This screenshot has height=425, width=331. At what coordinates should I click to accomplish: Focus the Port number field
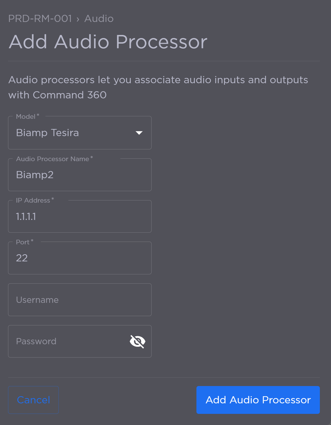(80, 258)
